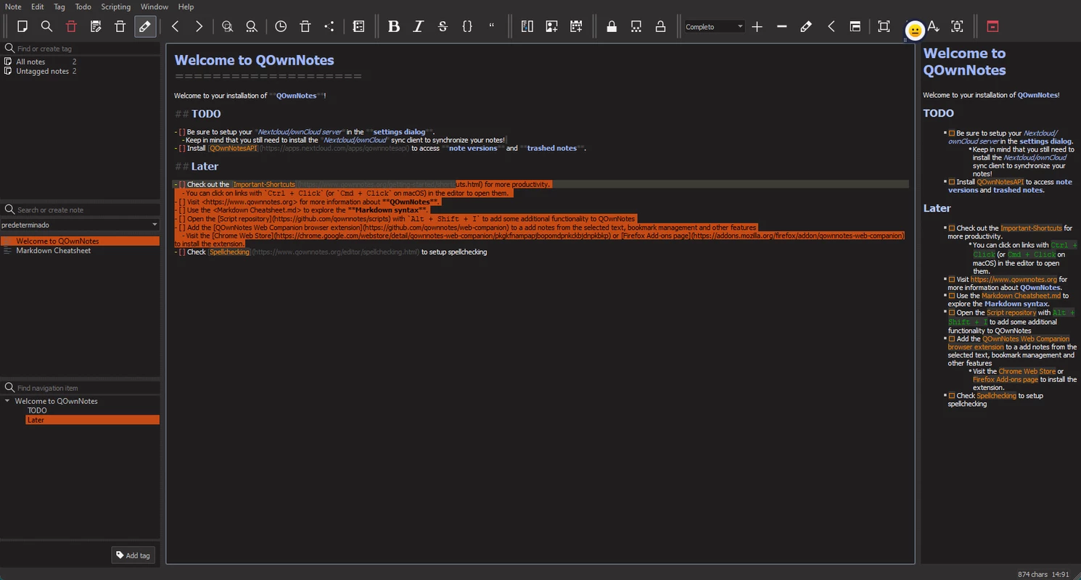Insert a code block with the braces icon
The image size is (1081, 580).
467,27
